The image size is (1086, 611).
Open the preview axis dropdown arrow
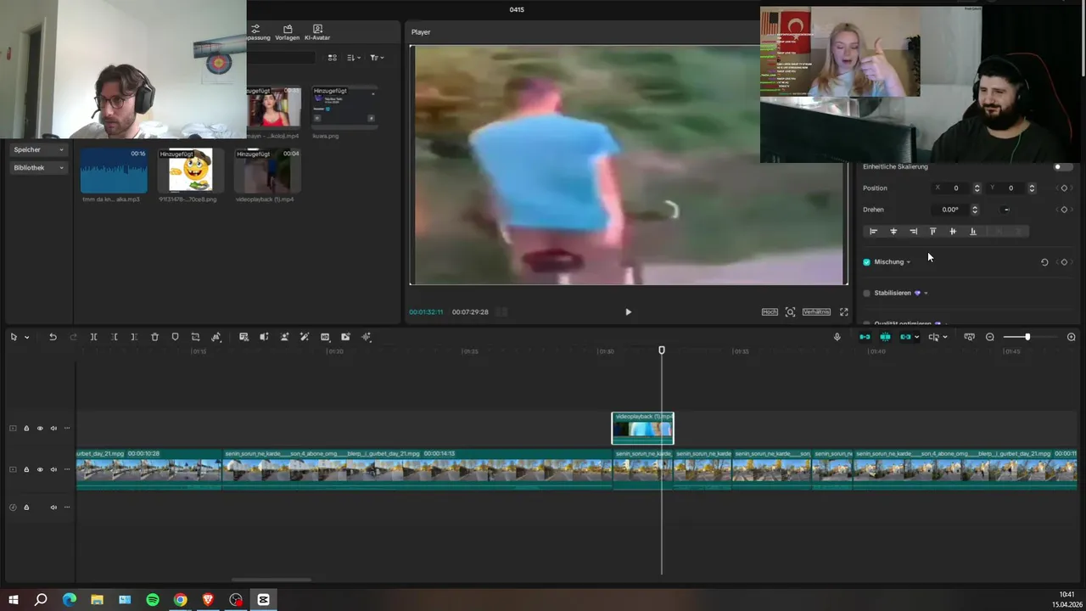tap(945, 338)
